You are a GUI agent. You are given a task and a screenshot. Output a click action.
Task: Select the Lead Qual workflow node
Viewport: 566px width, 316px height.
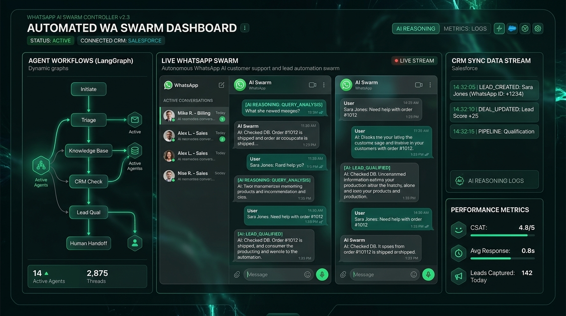click(88, 212)
